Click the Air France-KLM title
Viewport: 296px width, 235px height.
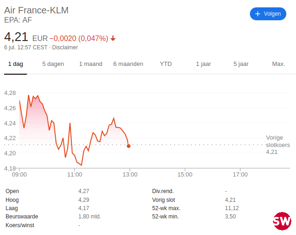[x=36, y=10]
